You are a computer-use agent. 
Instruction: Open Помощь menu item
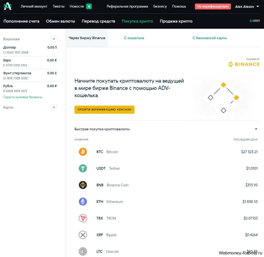(179, 6)
